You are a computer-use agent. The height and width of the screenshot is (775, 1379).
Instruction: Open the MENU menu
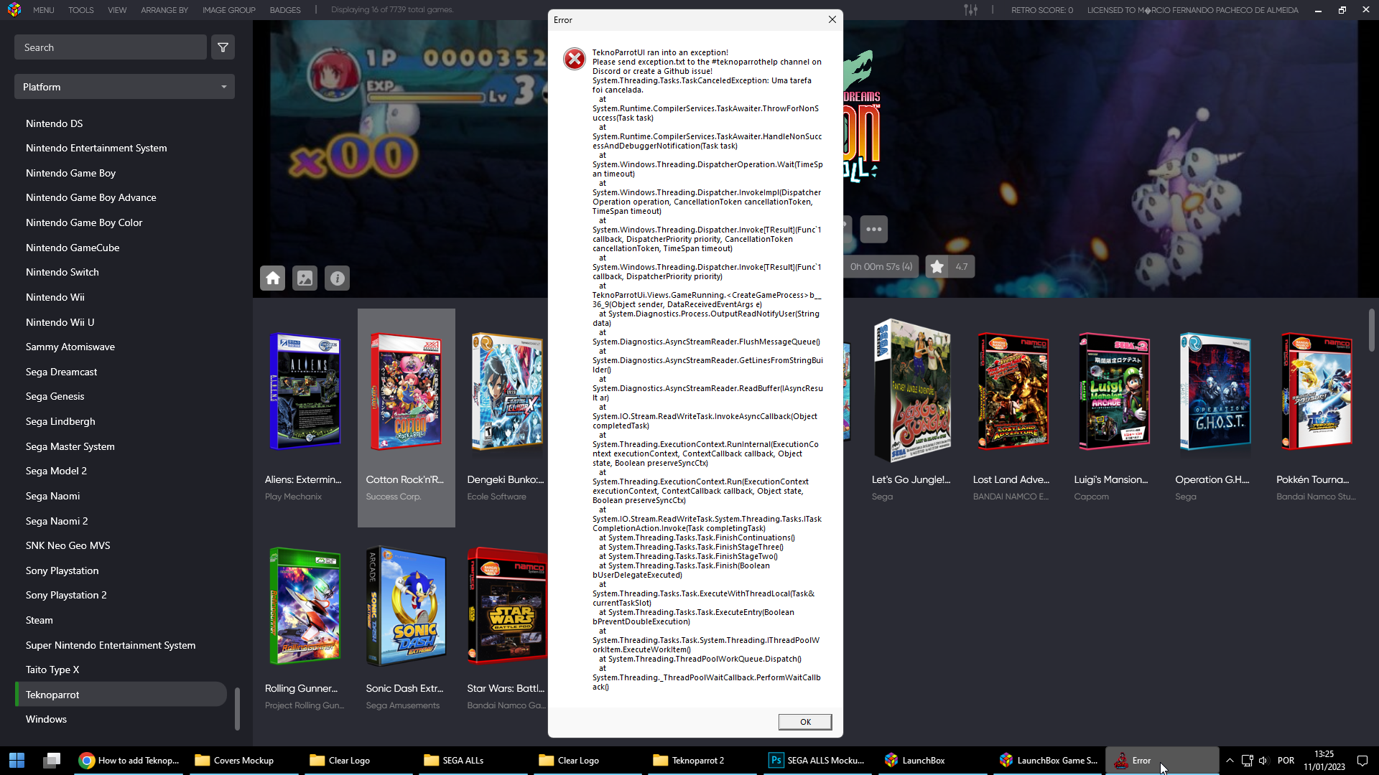[x=43, y=10]
